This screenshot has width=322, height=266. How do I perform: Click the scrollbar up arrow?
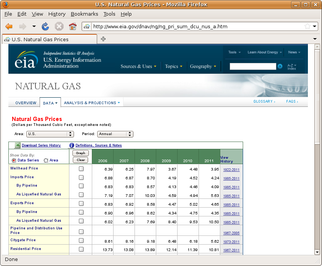pyautogui.click(x=317, y=47)
